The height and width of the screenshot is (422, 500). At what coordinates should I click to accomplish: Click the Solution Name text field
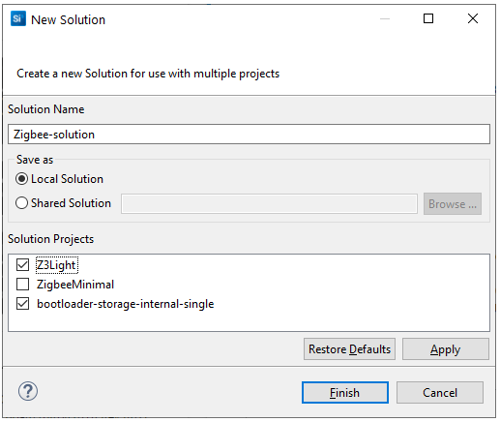coord(249,135)
